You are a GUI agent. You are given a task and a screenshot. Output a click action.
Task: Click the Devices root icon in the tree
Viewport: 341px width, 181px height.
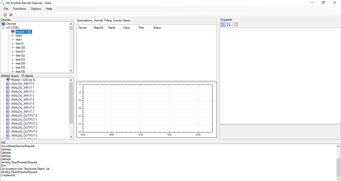pyautogui.click(x=3, y=23)
